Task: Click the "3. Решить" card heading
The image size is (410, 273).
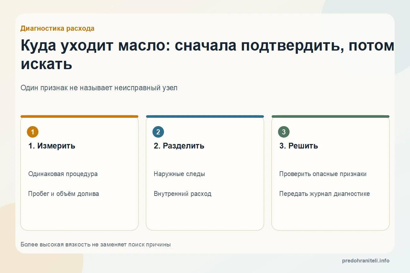Action: coord(299,146)
